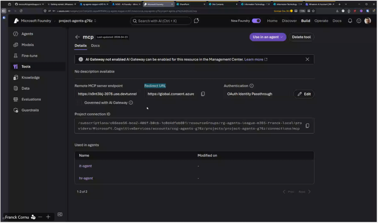Click the Delete tool button
This screenshot has width=378, height=223.
point(301,37)
